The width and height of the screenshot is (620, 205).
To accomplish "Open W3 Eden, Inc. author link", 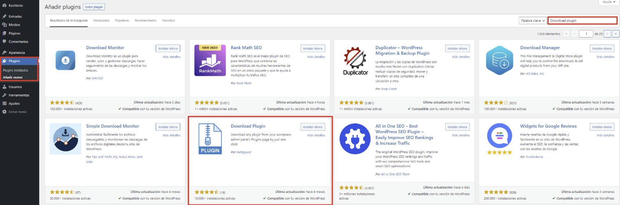I will coord(535,74).
